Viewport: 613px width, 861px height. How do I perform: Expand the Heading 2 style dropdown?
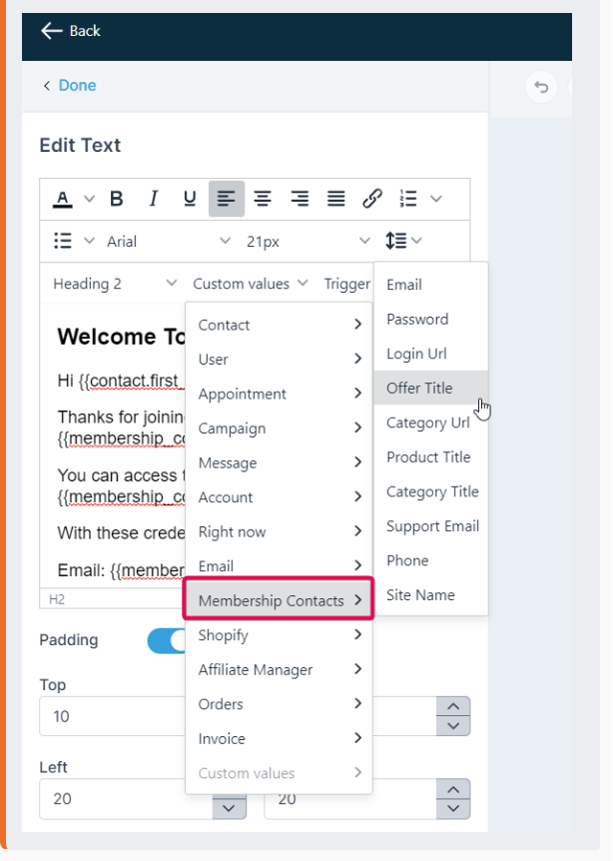(x=115, y=284)
